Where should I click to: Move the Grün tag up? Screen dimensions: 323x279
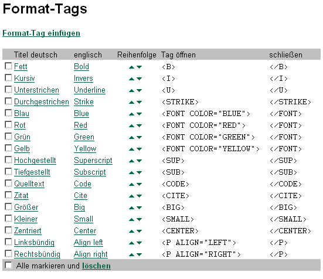click(x=131, y=138)
